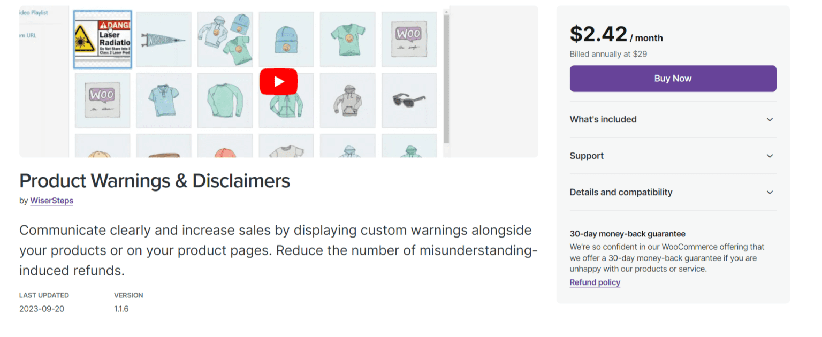
Task: Play the product demo video
Action: pos(278,81)
